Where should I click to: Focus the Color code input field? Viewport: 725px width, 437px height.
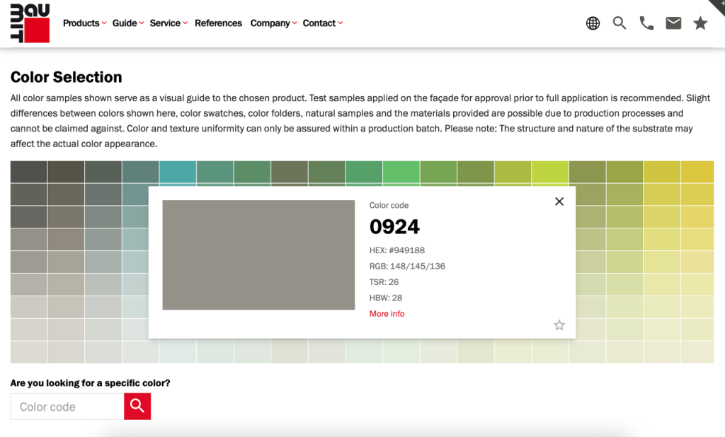pos(67,407)
